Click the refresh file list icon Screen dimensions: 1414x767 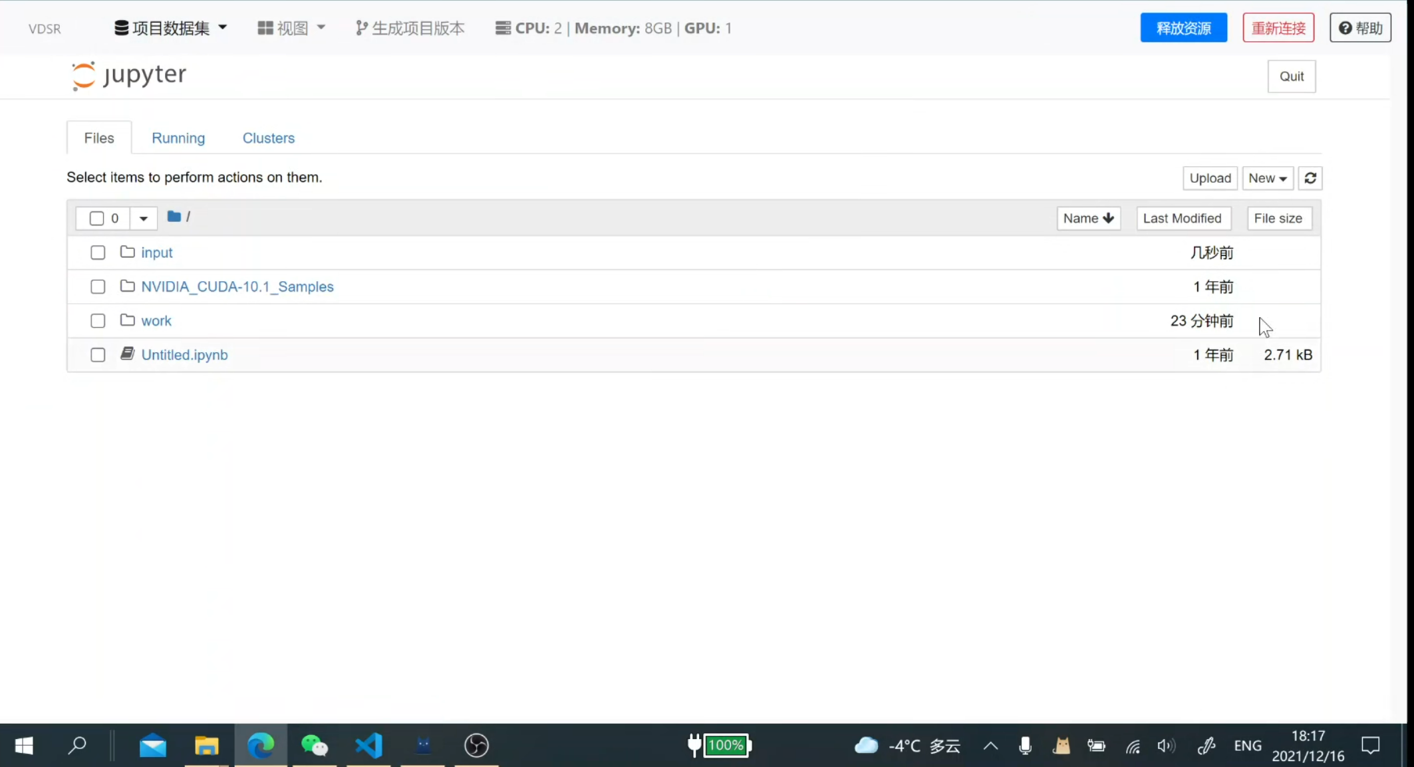tap(1310, 178)
